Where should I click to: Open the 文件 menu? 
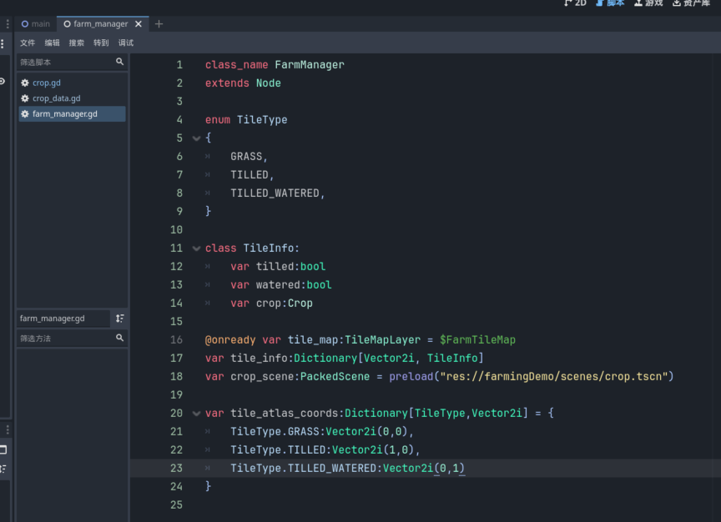coord(28,43)
